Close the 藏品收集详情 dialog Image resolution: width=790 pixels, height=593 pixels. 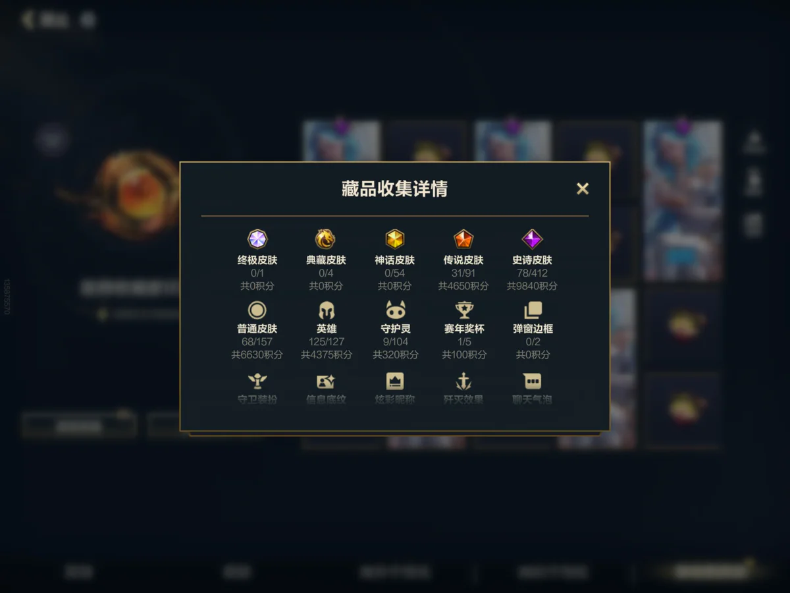[583, 188]
